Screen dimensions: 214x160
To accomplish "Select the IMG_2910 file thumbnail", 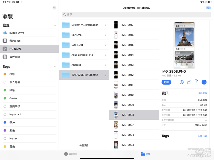I will 116,95.
